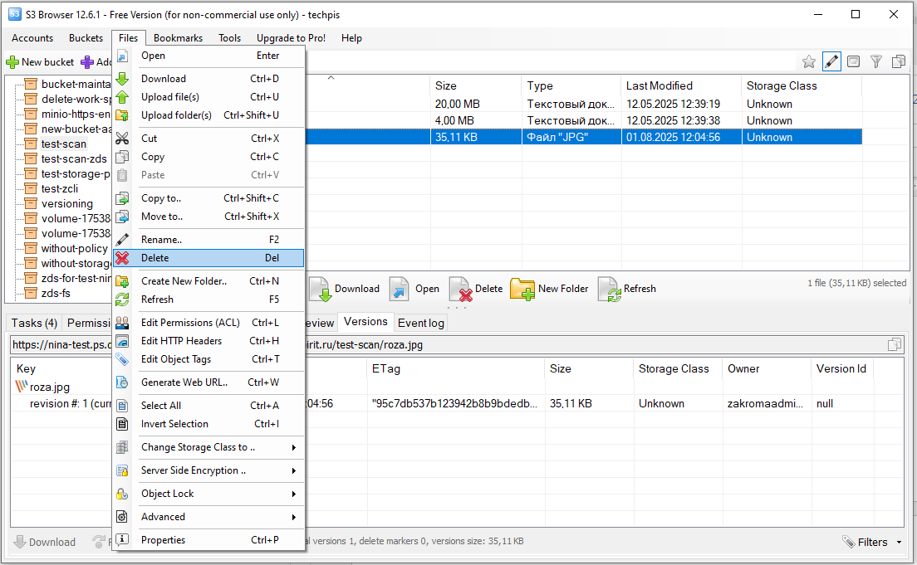Select the 20,00 MB file row
The image size is (917, 565).
coord(583,104)
